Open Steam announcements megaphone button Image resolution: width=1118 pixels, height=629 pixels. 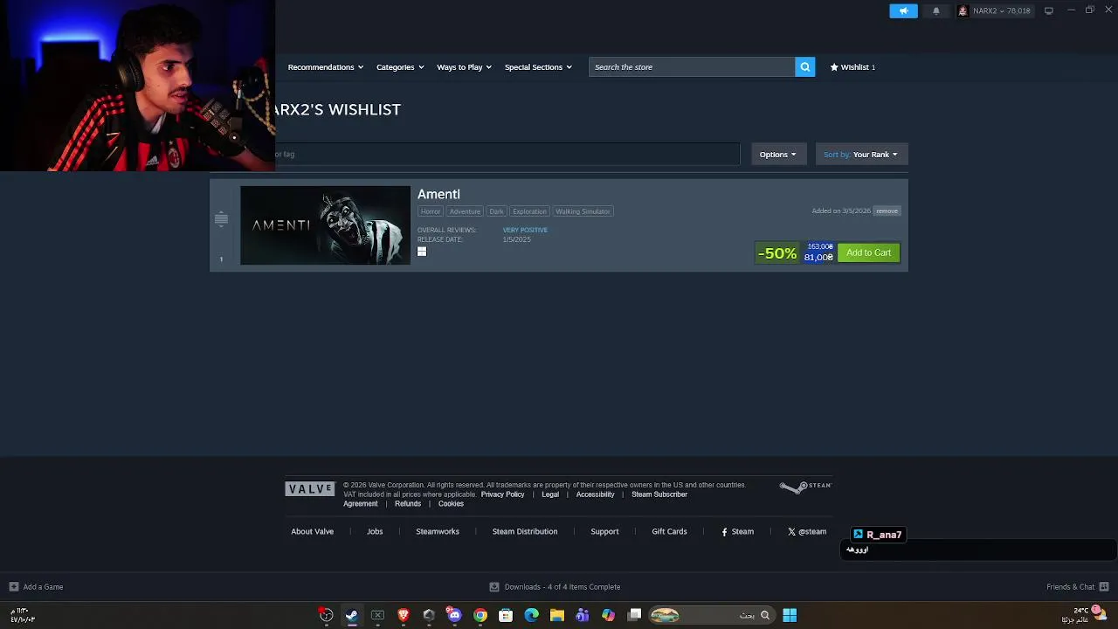coord(903,10)
